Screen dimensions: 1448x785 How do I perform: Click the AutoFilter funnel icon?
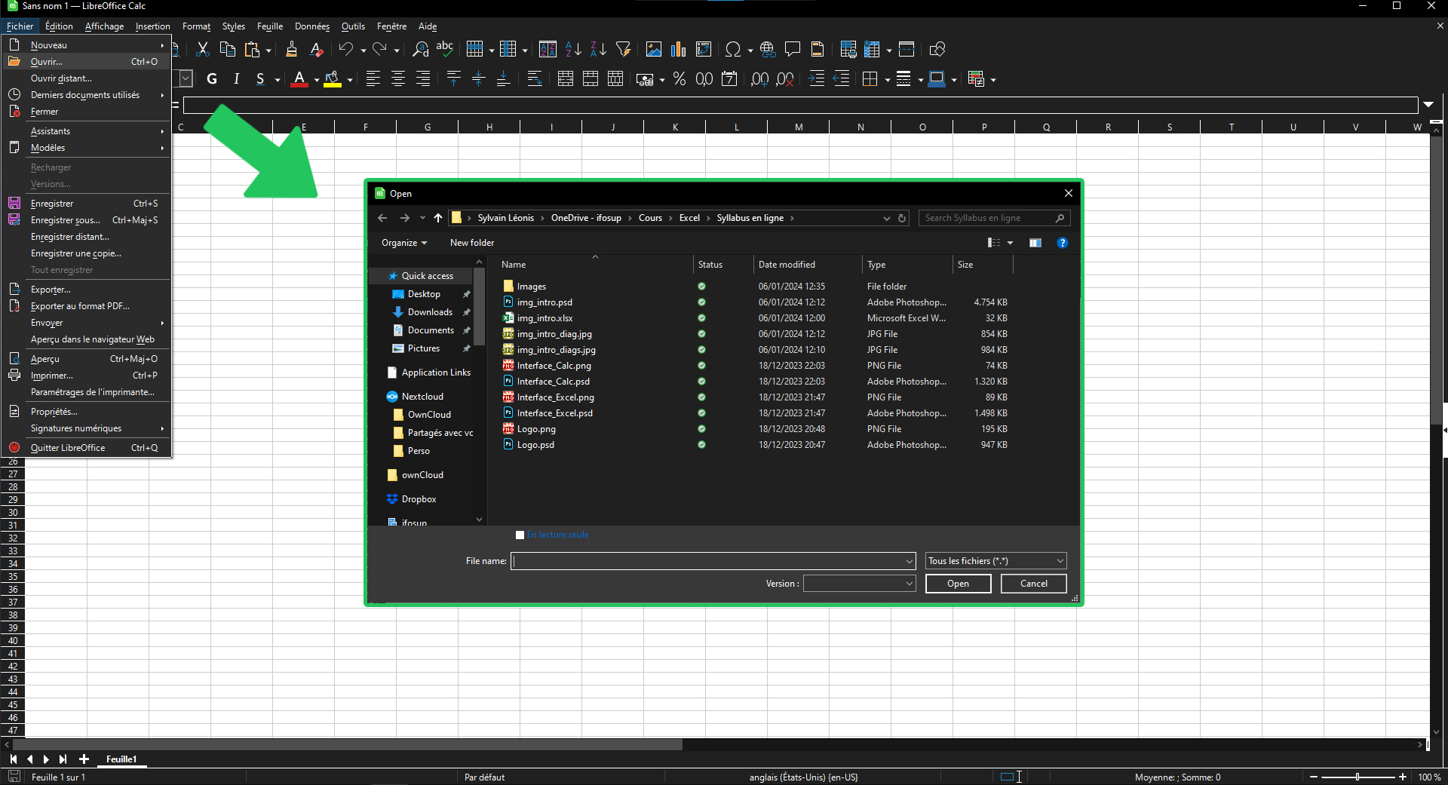click(623, 50)
